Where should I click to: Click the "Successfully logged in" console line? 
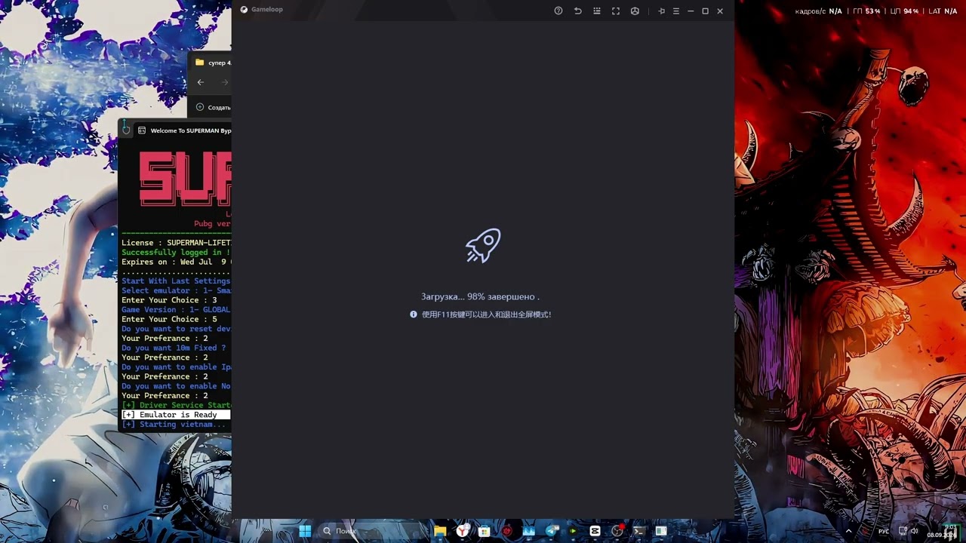coord(177,253)
